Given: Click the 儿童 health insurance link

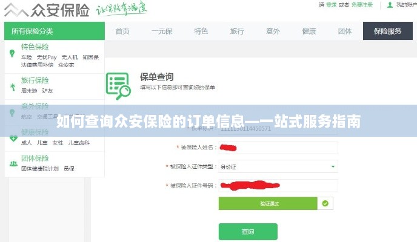Looking at the screenshot, I should click(x=42, y=143).
